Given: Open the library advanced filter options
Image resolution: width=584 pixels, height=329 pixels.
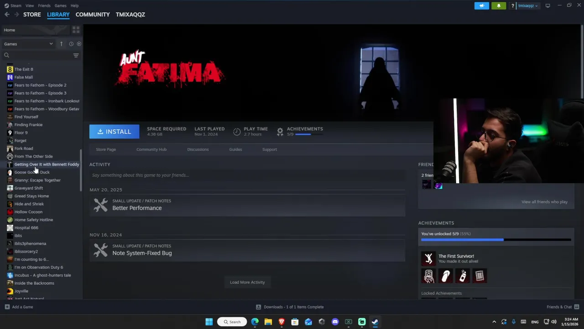Looking at the screenshot, I should (76, 55).
